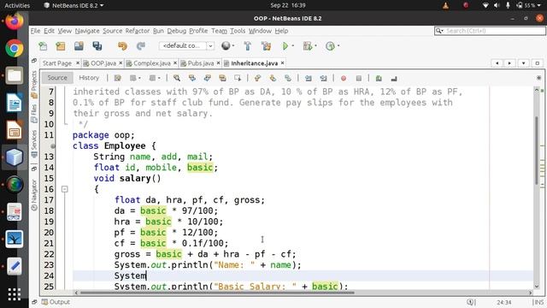Screen dimensions: 547x308
Task: Click the Debug Project icon
Action: (308, 46)
